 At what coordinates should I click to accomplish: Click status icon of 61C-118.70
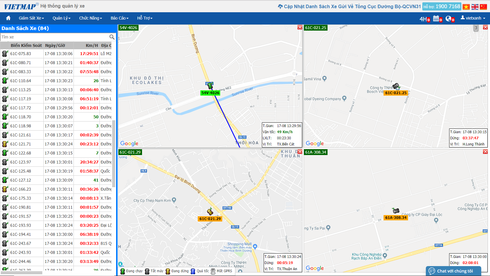click(5, 117)
